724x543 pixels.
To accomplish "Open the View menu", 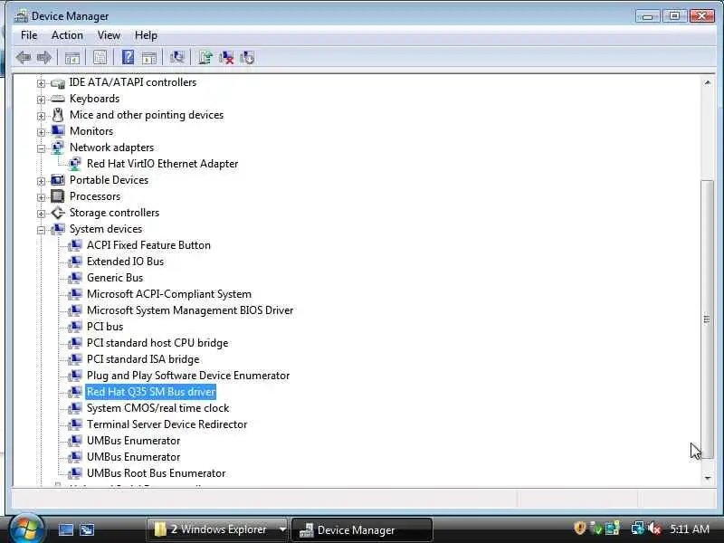I will point(109,35).
